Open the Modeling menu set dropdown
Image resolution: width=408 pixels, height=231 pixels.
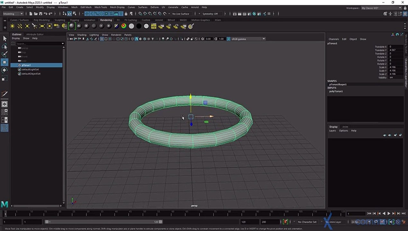tap(13, 14)
